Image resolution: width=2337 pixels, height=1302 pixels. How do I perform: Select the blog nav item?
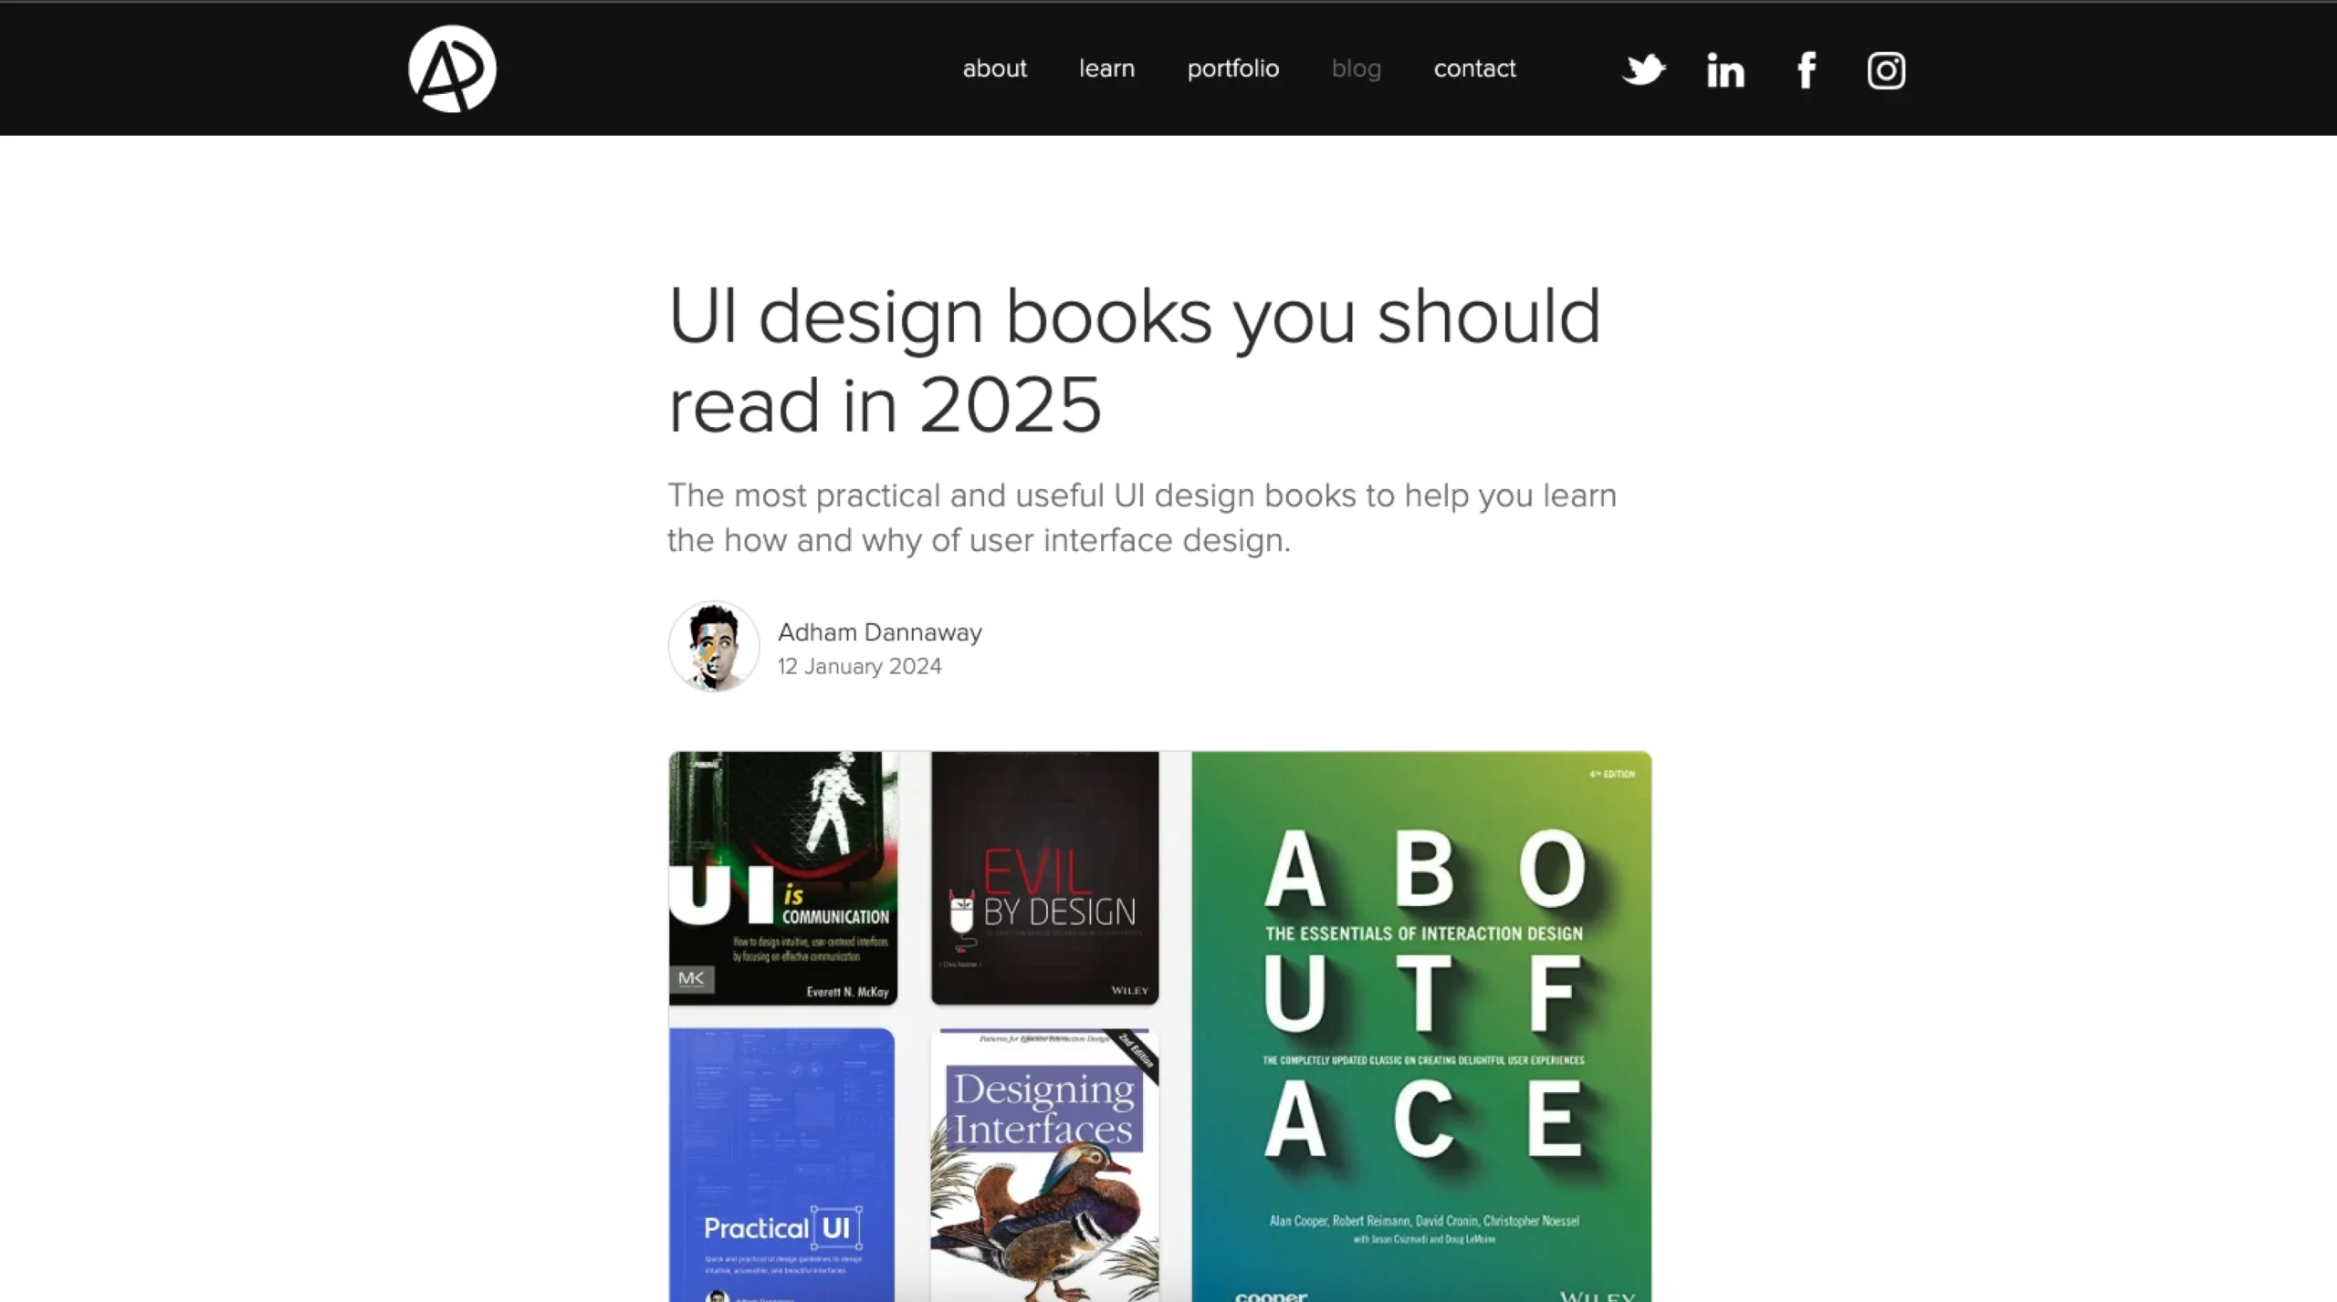click(x=1356, y=68)
